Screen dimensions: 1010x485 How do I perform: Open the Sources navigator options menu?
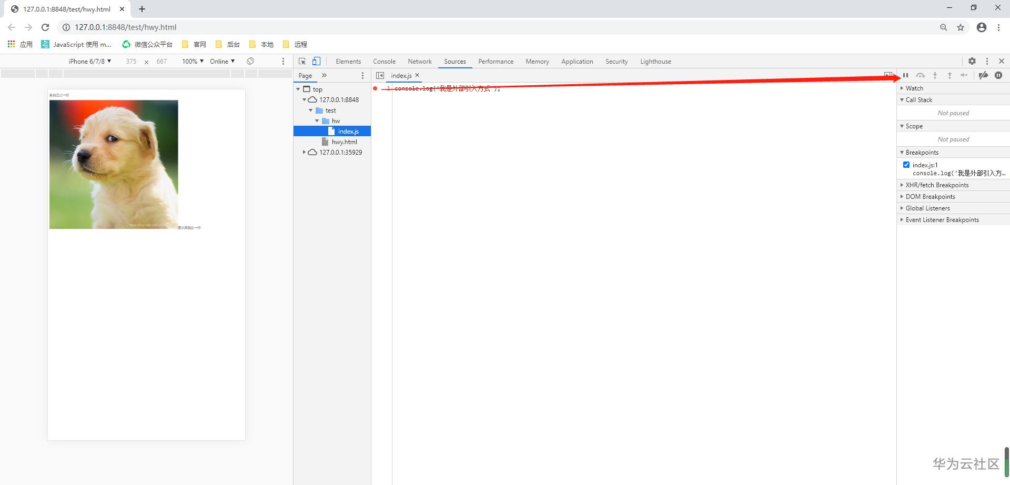362,75
